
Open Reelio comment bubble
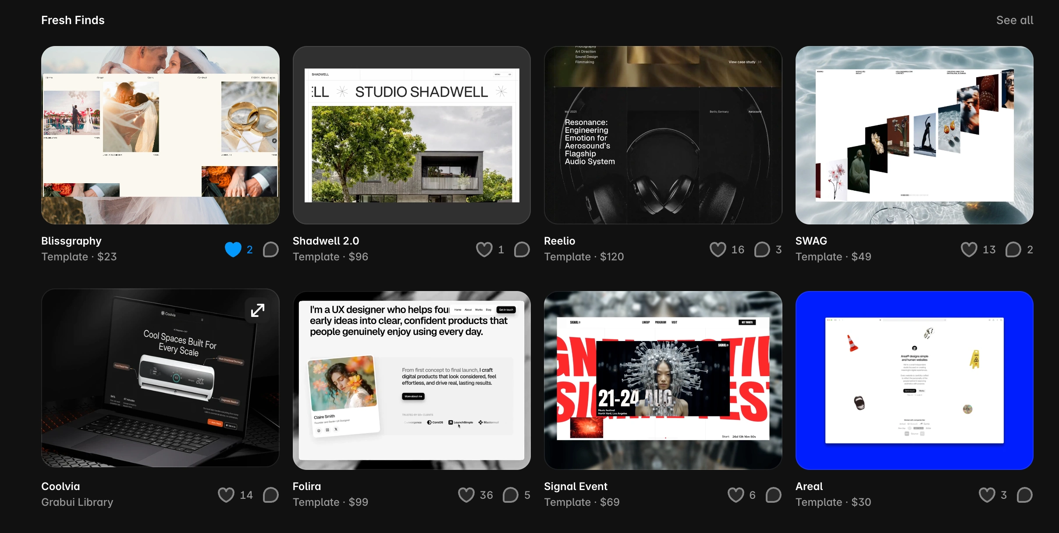[762, 249]
